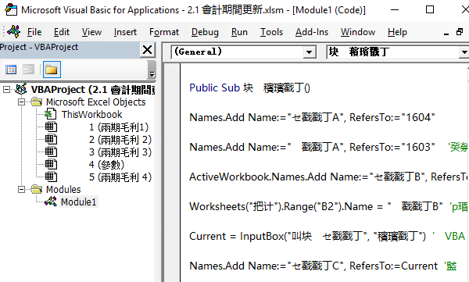Open the Help menu
This screenshot has height=282, width=469.
[x=397, y=32]
